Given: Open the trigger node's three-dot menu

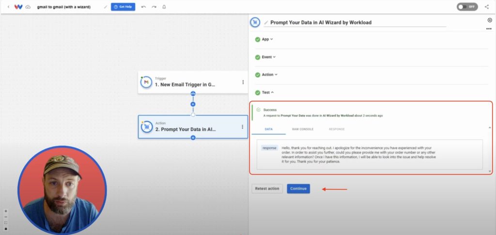Looking at the screenshot, I should [243, 82].
